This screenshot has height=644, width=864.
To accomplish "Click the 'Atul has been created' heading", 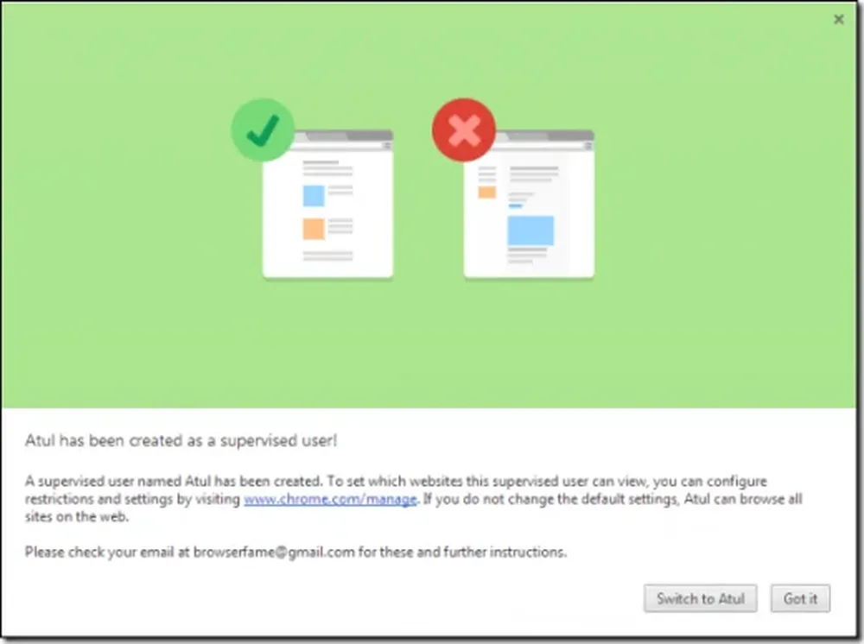I will [181, 440].
